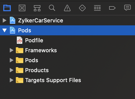135x99 pixels.
Task: Open the Test navigator diamond icon
Action: pos(82,8)
